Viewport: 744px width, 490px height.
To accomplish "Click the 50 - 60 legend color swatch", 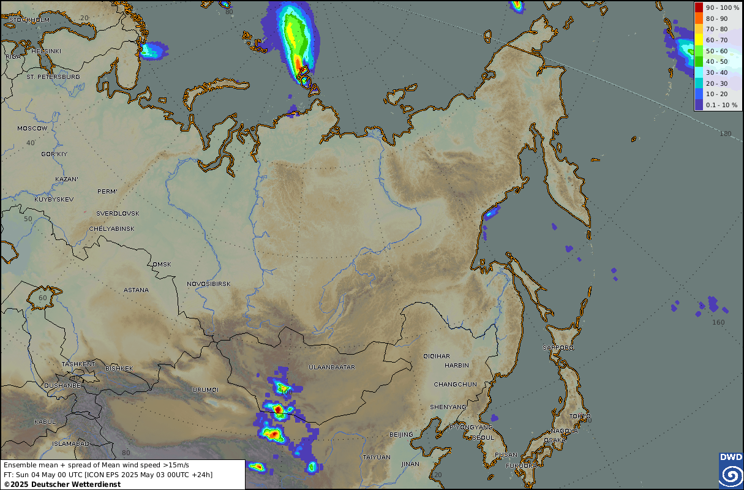I will pyautogui.click(x=699, y=51).
